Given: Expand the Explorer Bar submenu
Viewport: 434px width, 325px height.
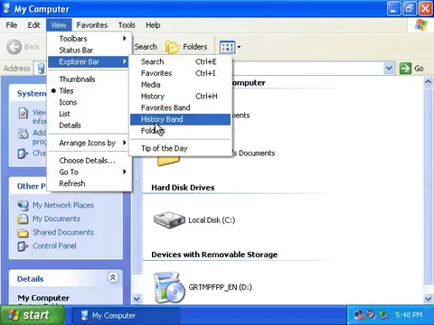Looking at the screenshot, I should [89, 61].
